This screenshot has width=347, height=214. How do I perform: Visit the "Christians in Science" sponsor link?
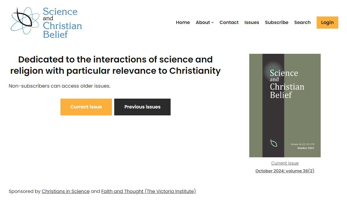point(66,191)
